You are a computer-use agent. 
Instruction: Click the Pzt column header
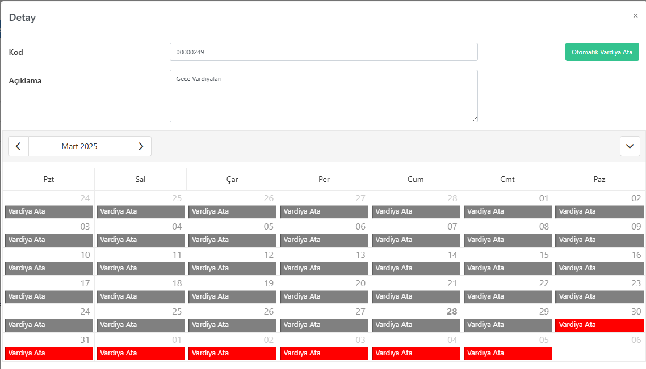49,179
